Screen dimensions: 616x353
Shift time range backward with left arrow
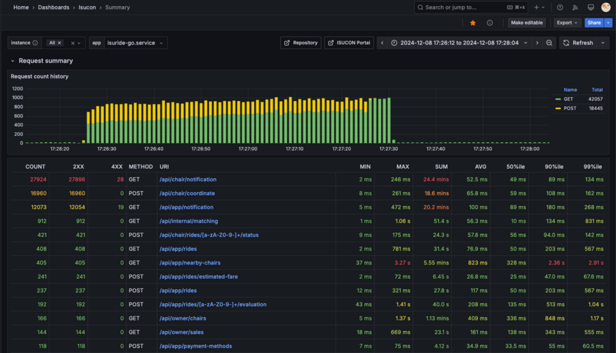pos(382,43)
